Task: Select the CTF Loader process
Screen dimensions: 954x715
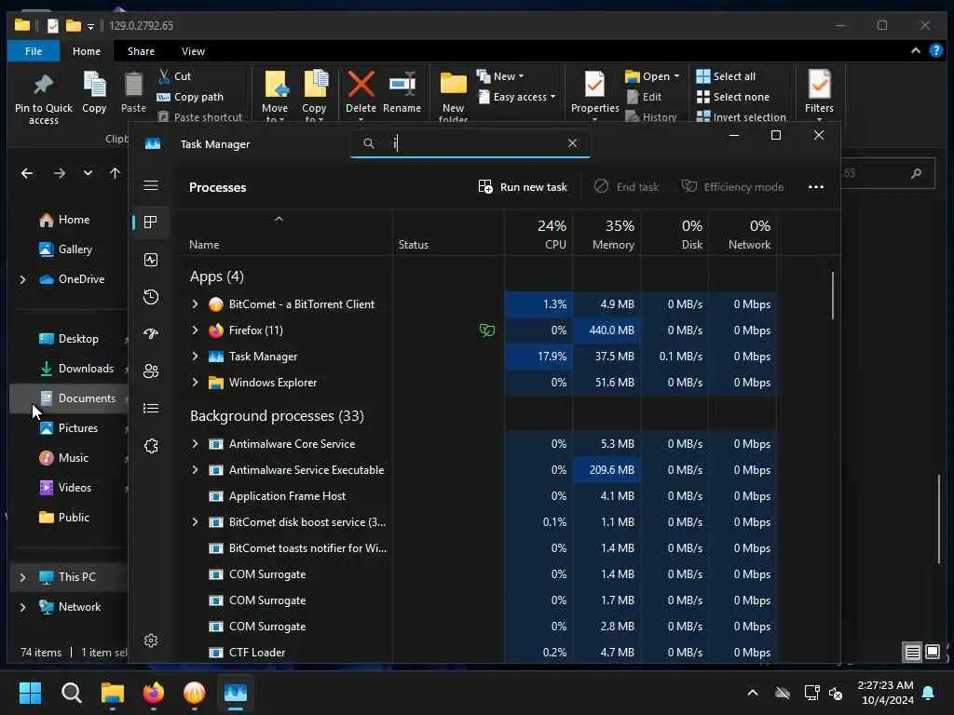Action: point(257,653)
